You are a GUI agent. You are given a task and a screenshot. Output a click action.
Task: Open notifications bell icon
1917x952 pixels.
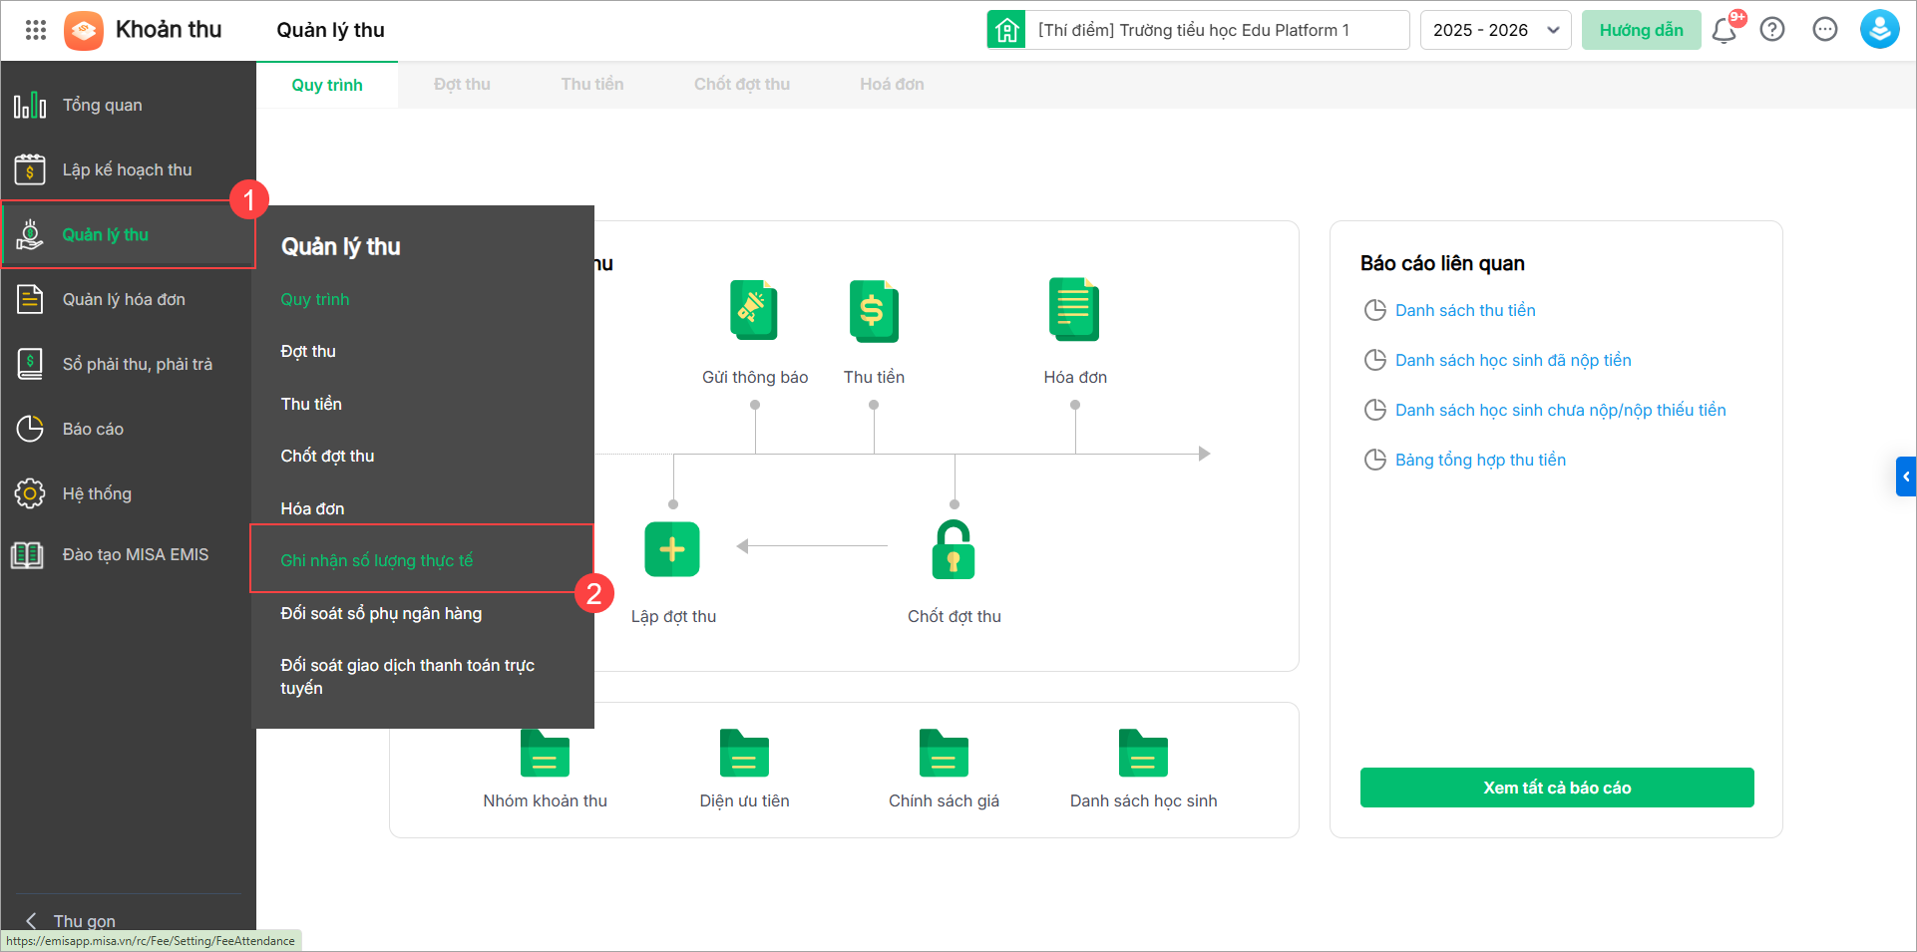(1724, 30)
